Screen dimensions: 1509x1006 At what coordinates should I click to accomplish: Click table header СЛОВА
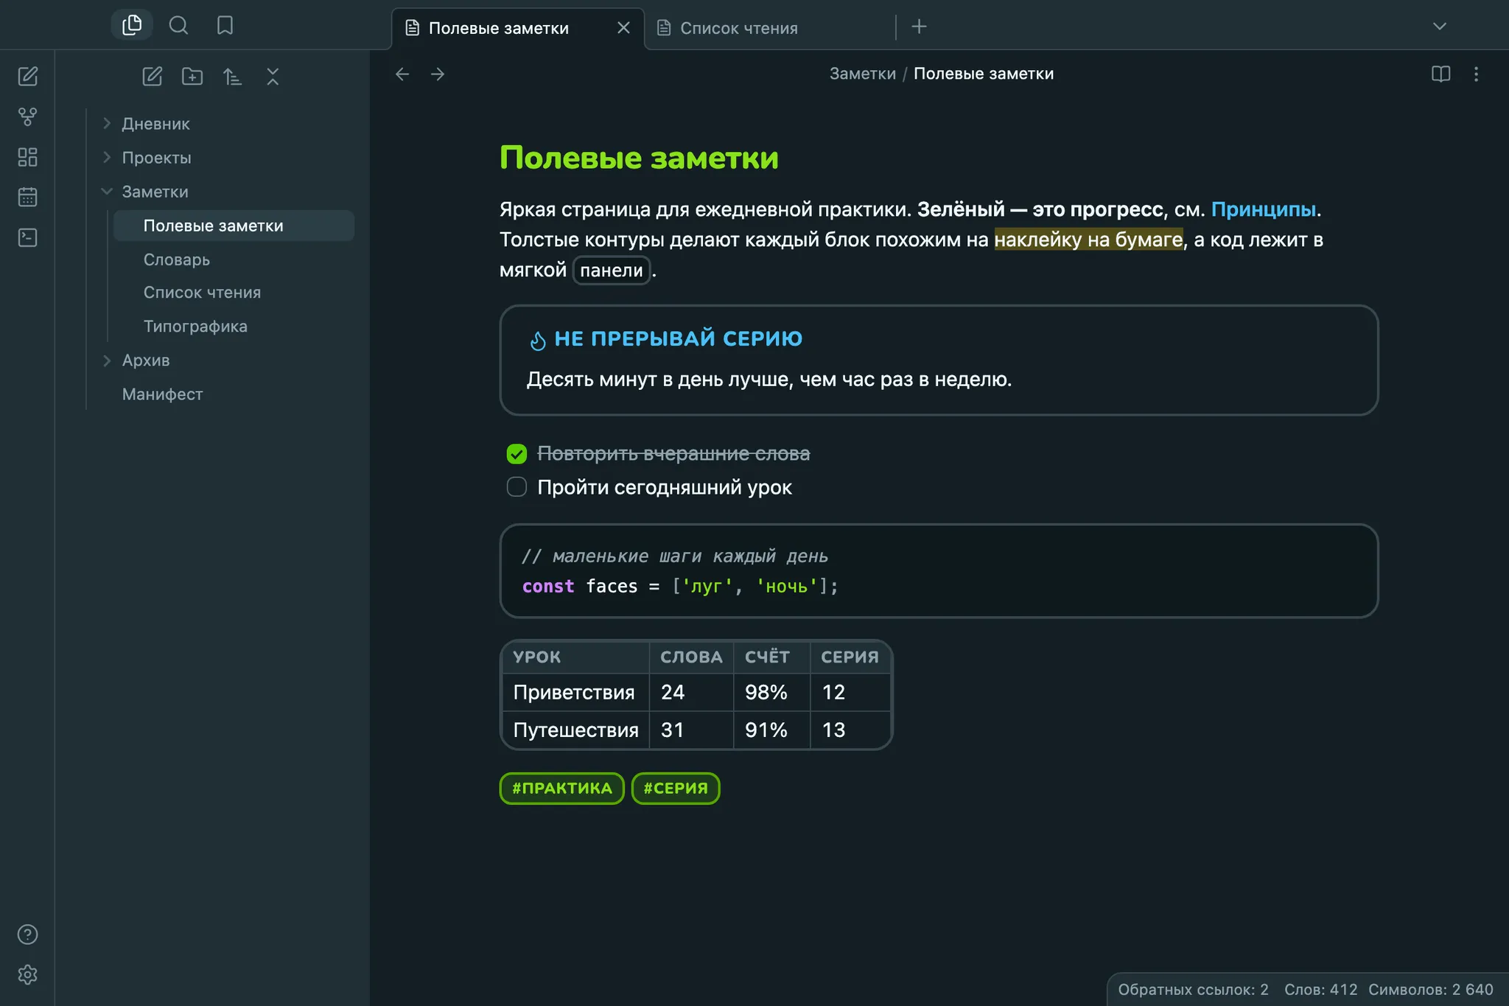click(691, 657)
